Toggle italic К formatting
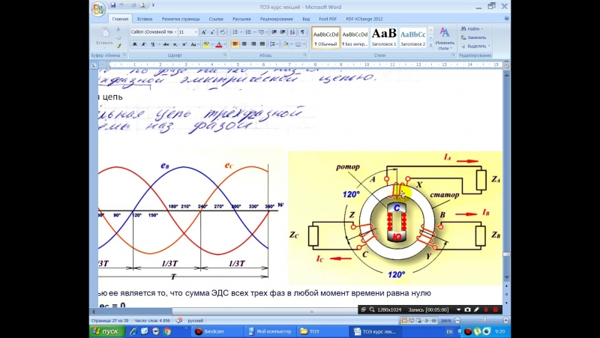The height and width of the screenshot is (338, 600). tap(143, 44)
